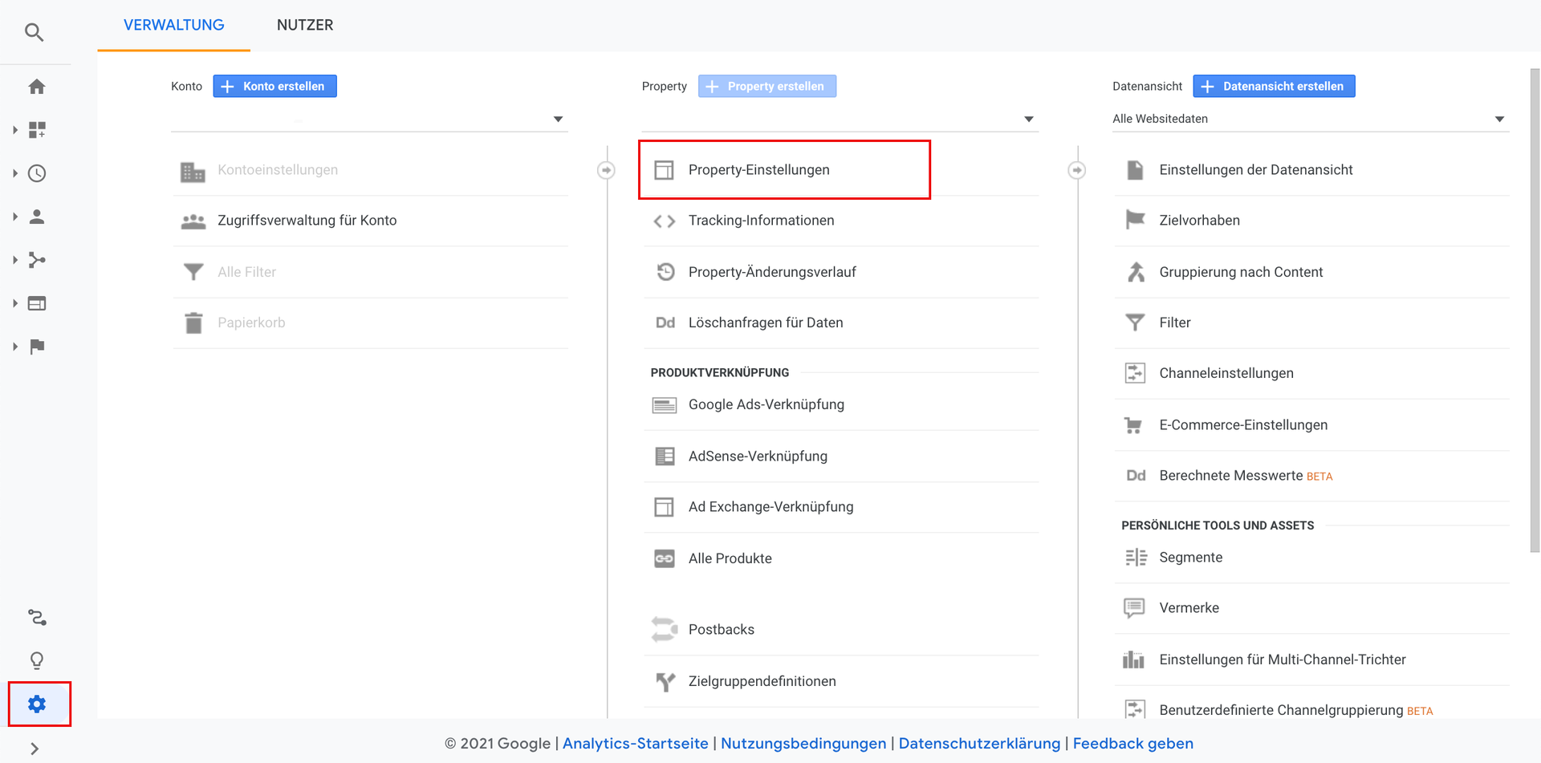Open the Realtime clock icon in sidebar

coord(37,173)
